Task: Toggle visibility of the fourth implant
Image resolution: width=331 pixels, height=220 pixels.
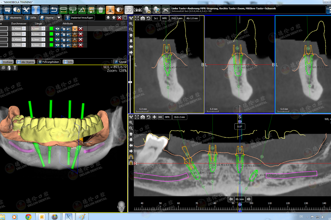Action: [57, 45]
